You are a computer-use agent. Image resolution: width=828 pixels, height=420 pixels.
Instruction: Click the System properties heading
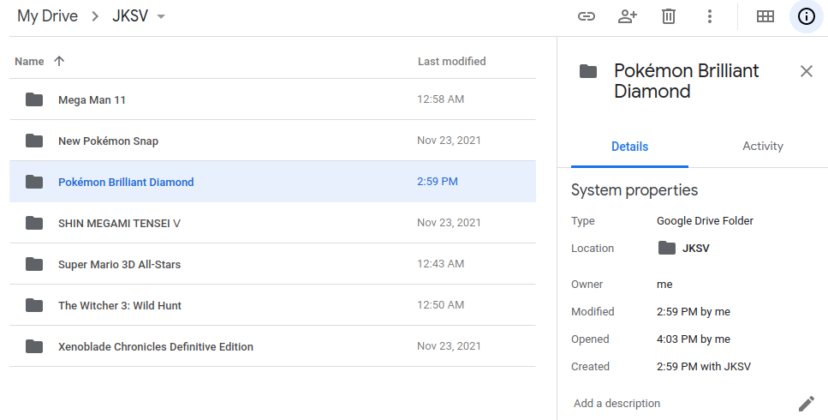[x=634, y=190]
